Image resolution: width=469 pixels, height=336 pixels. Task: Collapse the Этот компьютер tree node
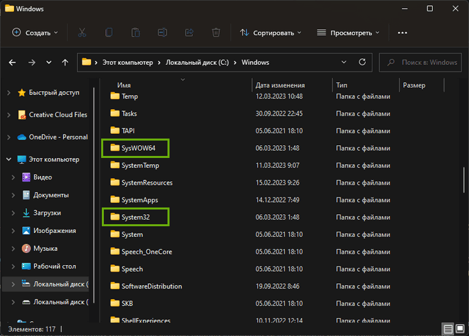pyautogui.click(x=8, y=159)
